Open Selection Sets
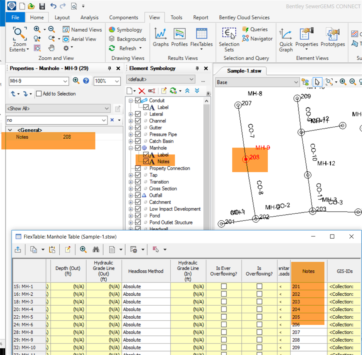This screenshot has width=362, height=355. 229,40
